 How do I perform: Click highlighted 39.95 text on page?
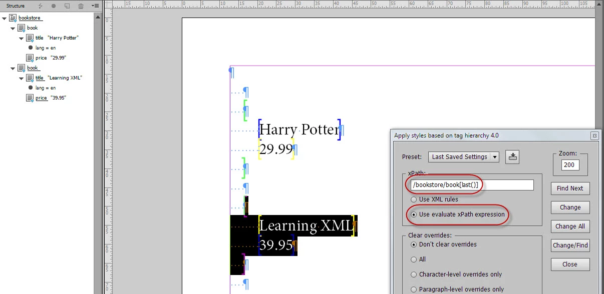pos(276,245)
